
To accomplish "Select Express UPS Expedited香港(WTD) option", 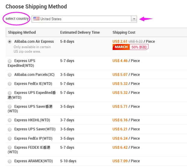I will pos(10,93).
